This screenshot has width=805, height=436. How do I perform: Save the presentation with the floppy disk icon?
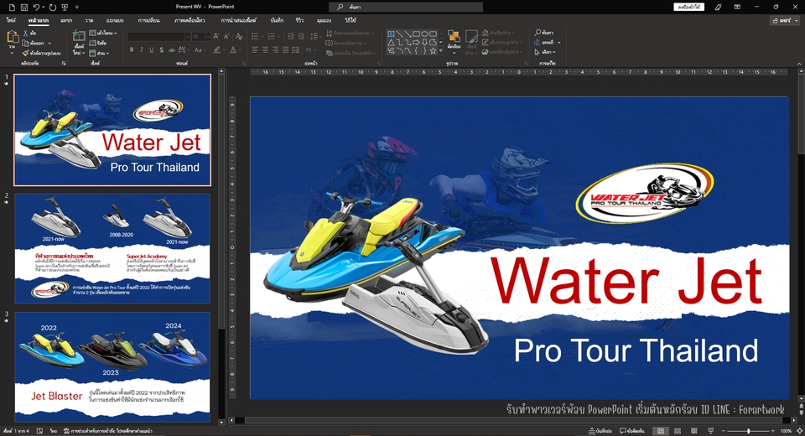point(24,8)
